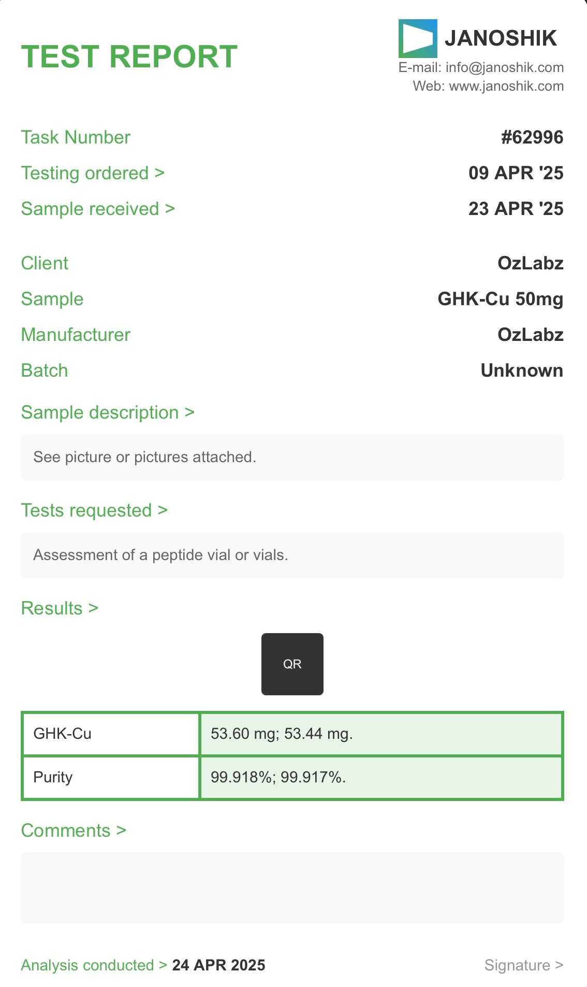
Task: Click the Signature link
Action: coord(523,965)
